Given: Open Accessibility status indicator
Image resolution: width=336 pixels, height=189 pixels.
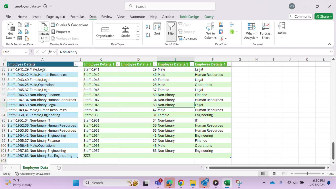Looking at the screenshot, I should [x=33, y=174].
